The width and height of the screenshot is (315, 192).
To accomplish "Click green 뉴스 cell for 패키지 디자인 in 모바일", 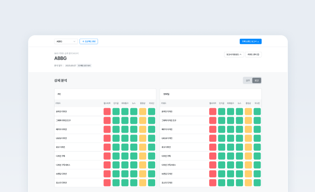I will pos(239,129).
